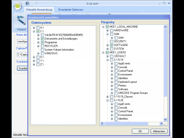Collapse the HKEY_USERS node

pos(103,53)
